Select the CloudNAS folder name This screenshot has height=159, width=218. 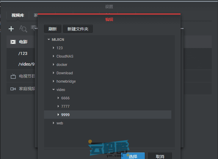click(x=65, y=56)
